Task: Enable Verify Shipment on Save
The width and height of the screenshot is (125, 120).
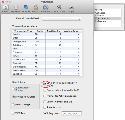Action: coord(45,102)
